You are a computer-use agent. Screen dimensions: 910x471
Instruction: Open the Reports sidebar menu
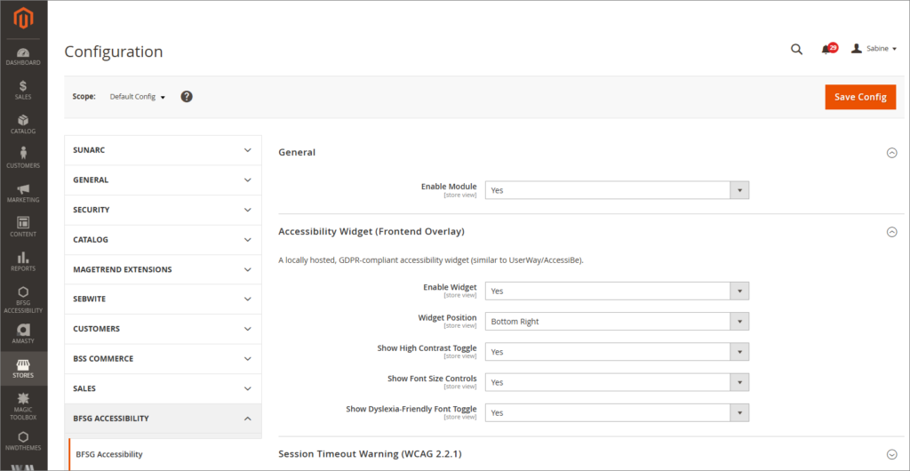(24, 261)
